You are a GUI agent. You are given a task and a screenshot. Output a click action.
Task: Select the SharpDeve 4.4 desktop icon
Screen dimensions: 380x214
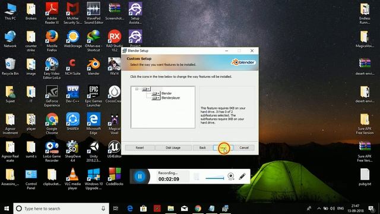coord(72,152)
